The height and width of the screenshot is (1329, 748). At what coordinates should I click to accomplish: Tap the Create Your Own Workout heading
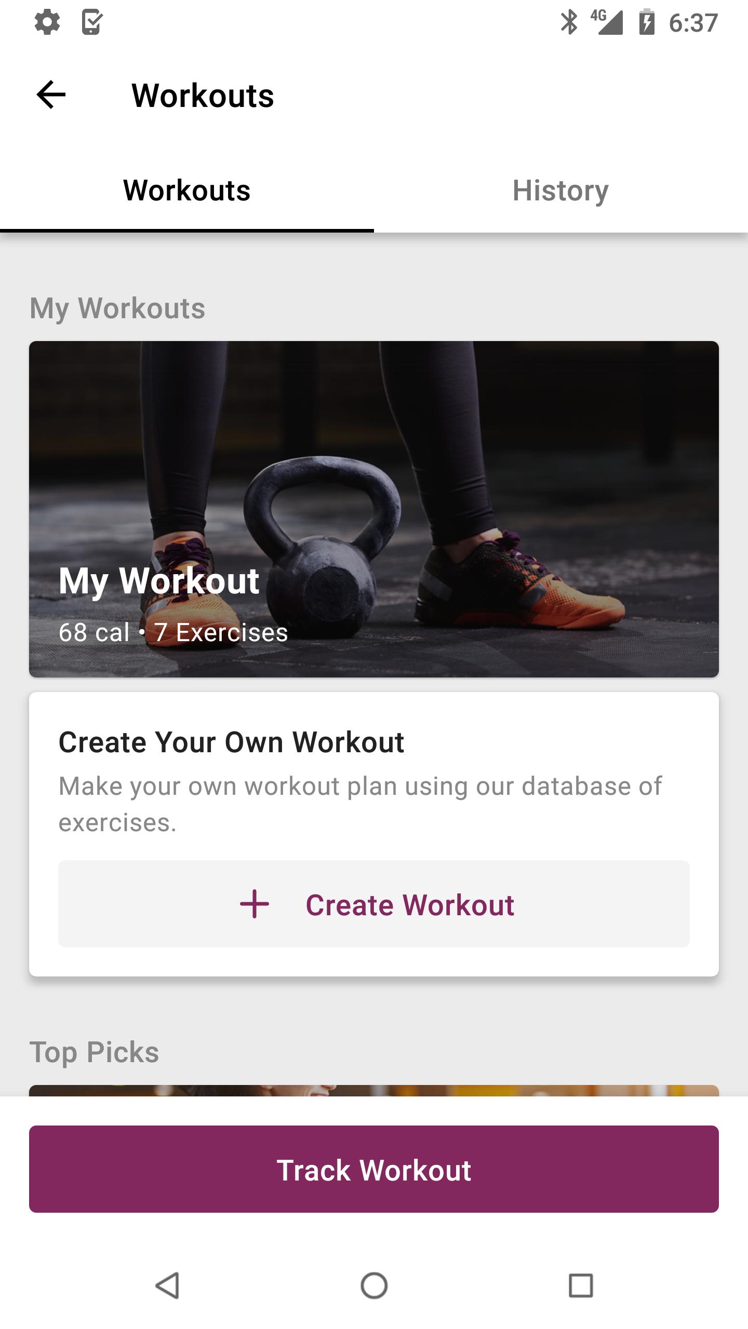click(231, 742)
